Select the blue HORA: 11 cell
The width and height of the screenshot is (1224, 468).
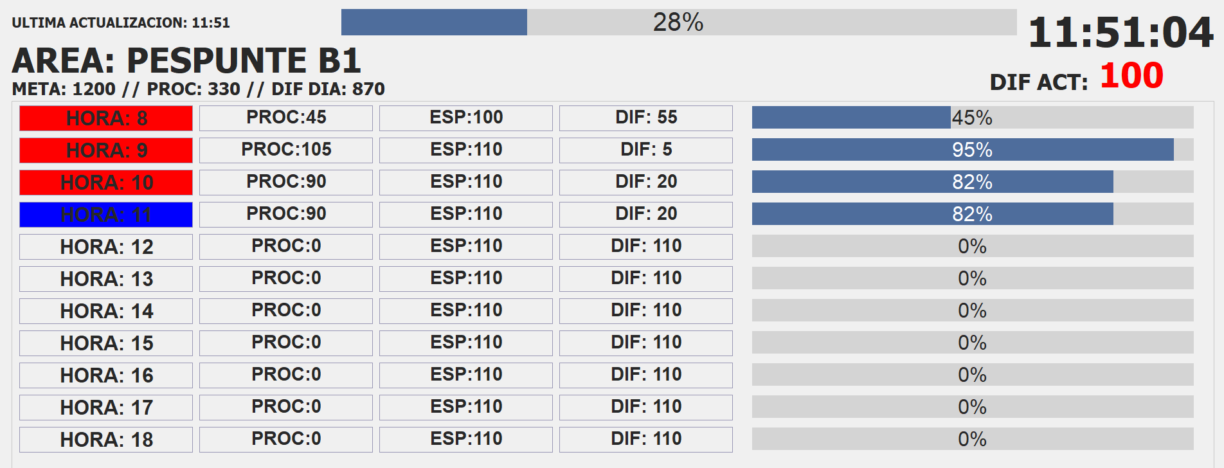(x=106, y=215)
